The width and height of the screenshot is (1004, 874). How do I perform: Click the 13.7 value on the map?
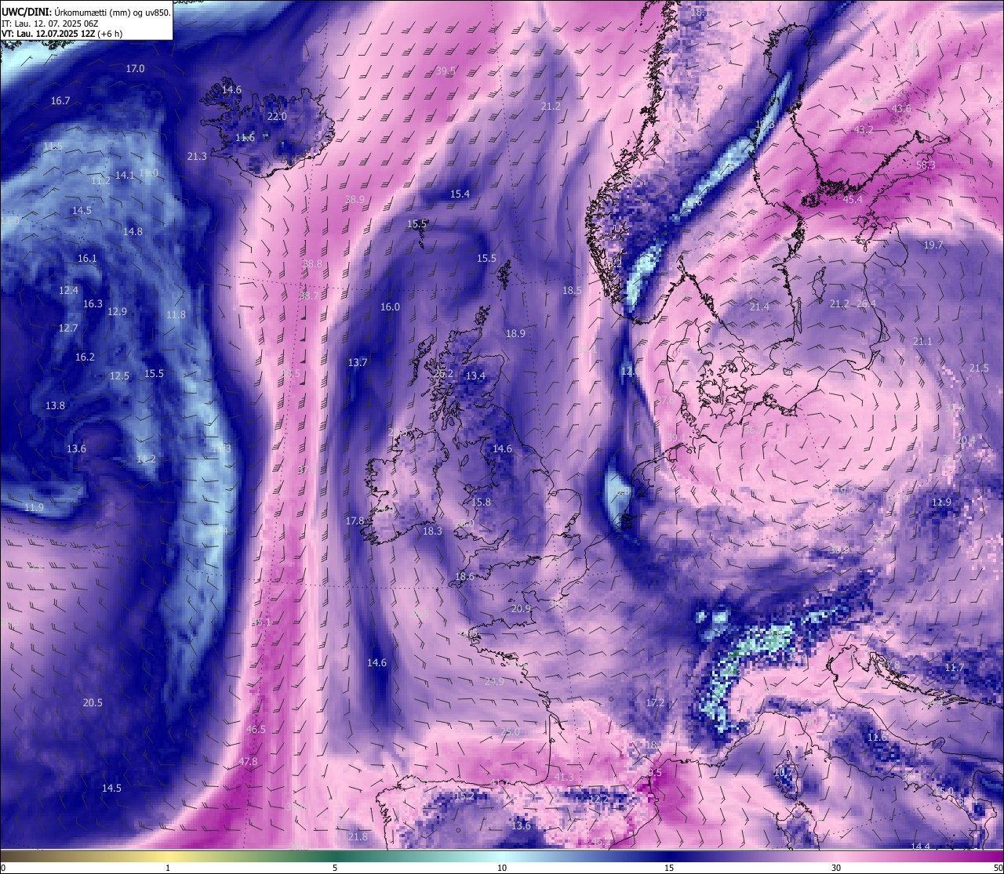point(357,363)
